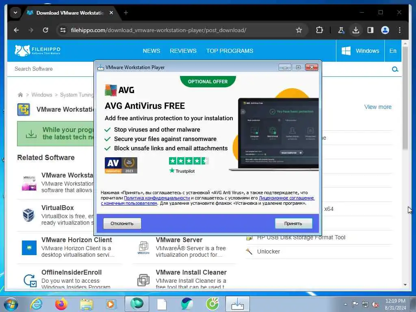The image size is (416, 312).
Task: Click the Unlocker wand icon
Action: tap(249, 251)
